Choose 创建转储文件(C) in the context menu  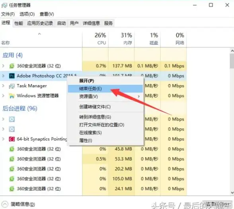(x=106, y=107)
